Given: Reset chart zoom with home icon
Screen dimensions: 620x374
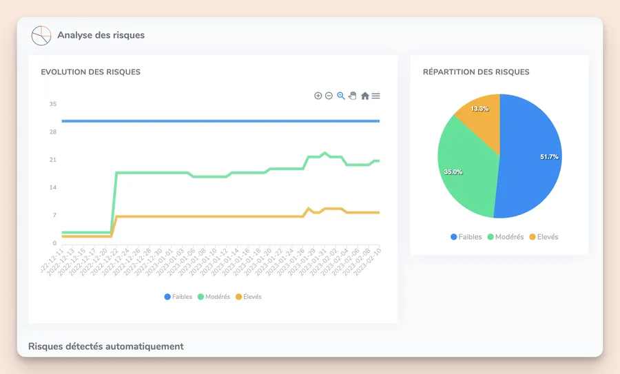Looking at the screenshot, I should coord(365,96).
